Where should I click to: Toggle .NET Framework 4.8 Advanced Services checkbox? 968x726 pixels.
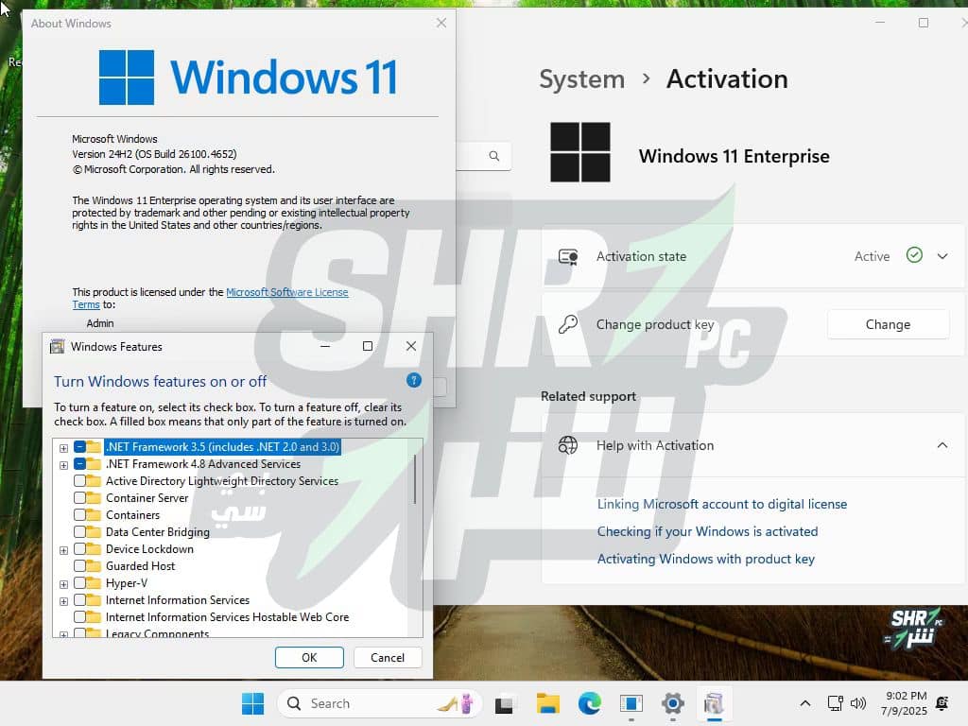(79, 463)
